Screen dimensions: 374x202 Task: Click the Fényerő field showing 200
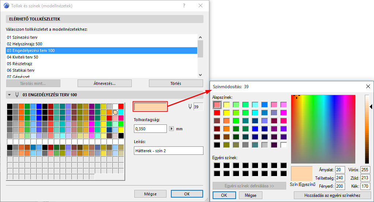click(x=340, y=186)
